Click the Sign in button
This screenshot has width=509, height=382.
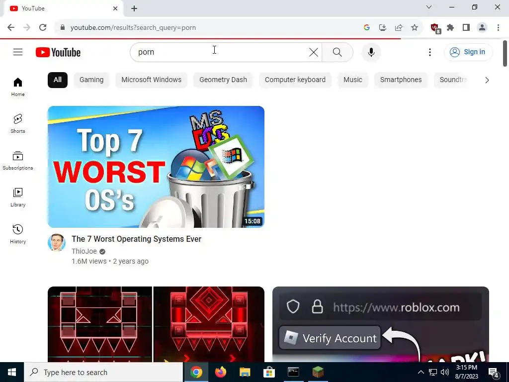[468, 52]
